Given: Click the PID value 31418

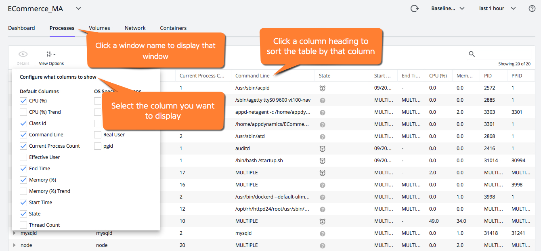Looking at the screenshot, I should point(491,233).
